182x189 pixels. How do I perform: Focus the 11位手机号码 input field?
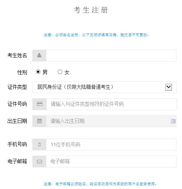(x=111, y=145)
